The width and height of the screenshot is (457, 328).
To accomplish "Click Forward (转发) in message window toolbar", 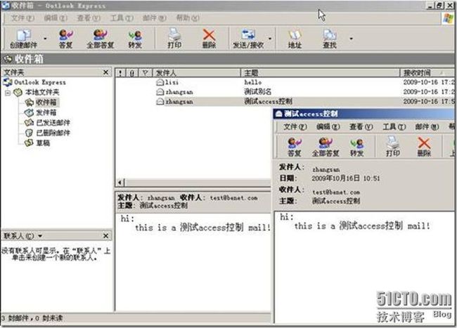I will (357, 147).
